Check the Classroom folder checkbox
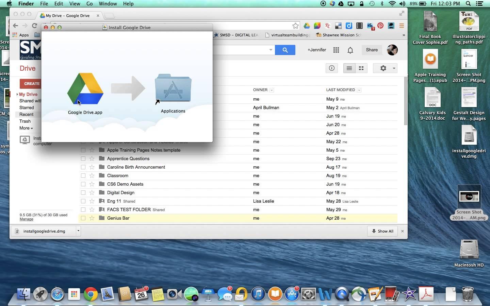 coord(83,176)
